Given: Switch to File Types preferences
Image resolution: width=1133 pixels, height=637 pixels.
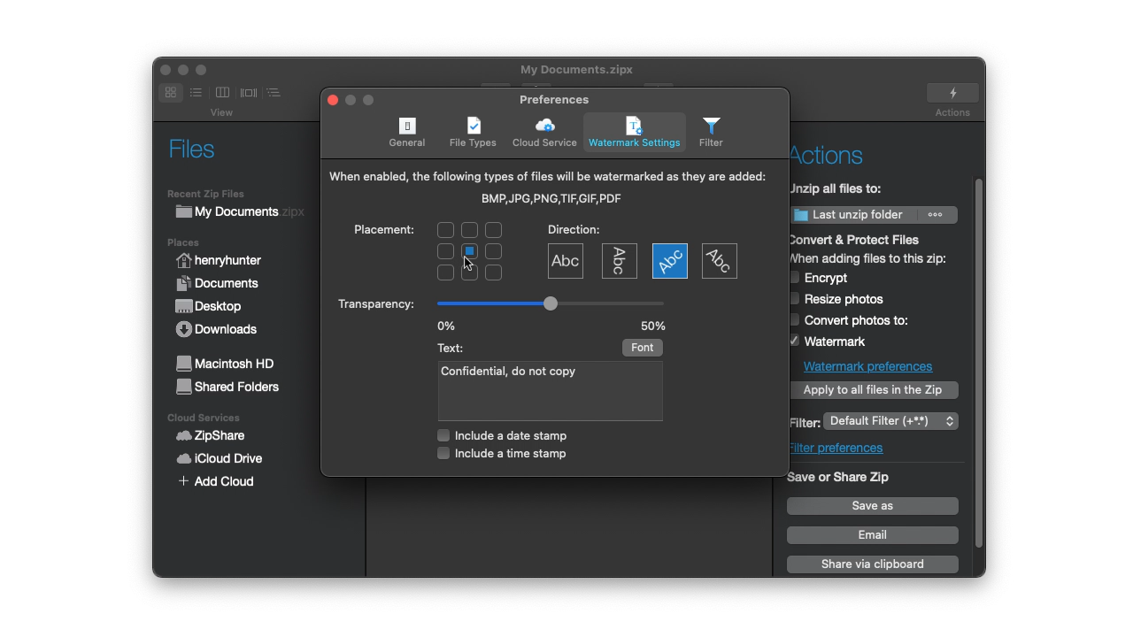Looking at the screenshot, I should tap(473, 132).
